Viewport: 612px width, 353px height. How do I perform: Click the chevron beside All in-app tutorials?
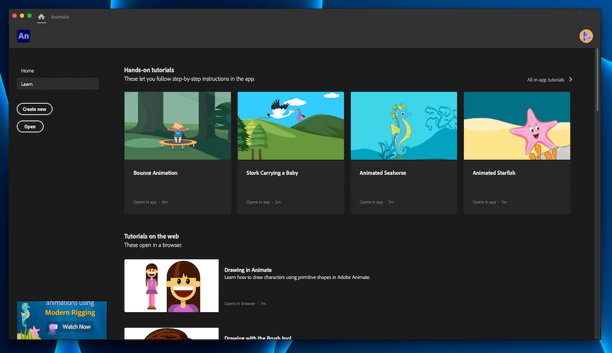click(570, 79)
